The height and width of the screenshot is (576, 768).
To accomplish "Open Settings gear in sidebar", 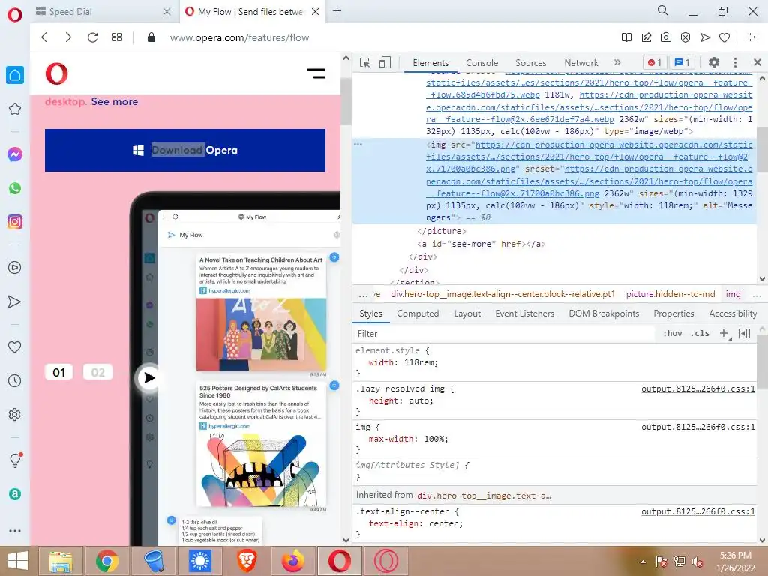I will pyautogui.click(x=15, y=414).
